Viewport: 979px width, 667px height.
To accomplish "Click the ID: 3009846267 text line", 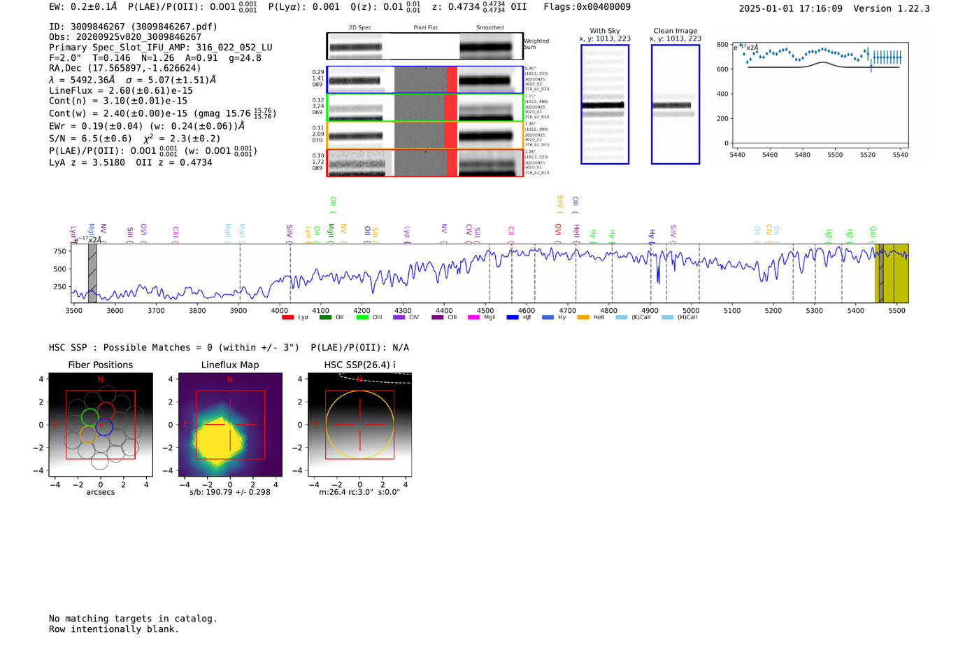I will [133, 27].
